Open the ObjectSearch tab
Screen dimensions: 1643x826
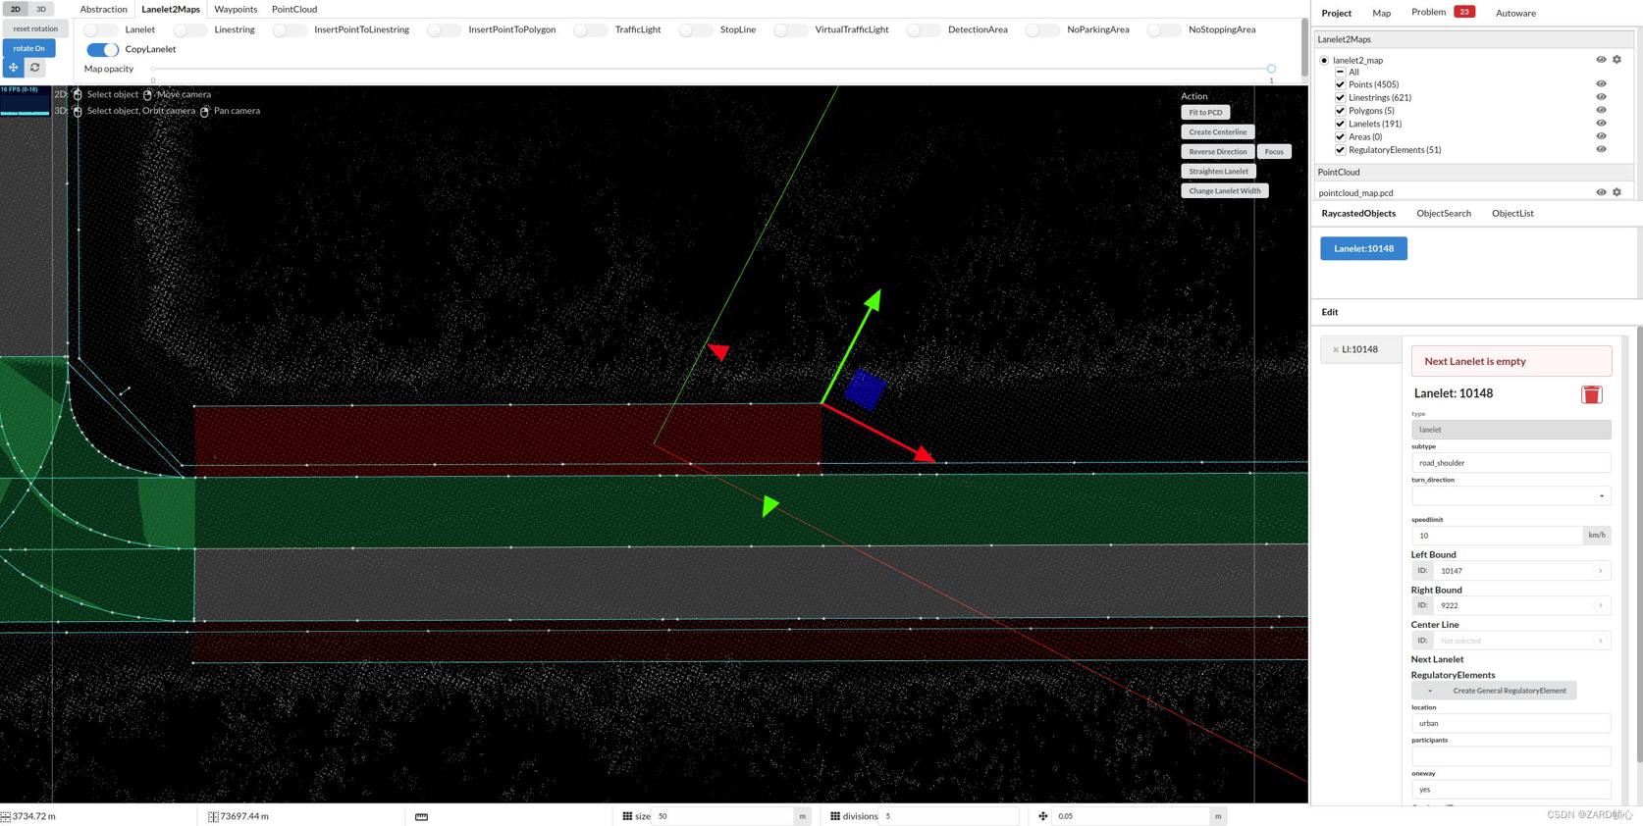click(1443, 213)
